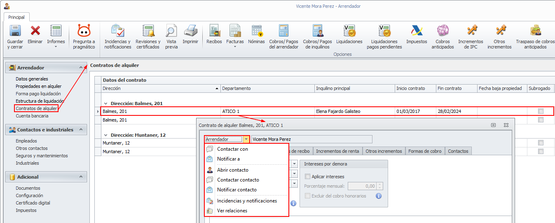Choose Incidencias y notificaciones menu entry
This screenshot has height=223, width=555.
[x=247, y=201]
